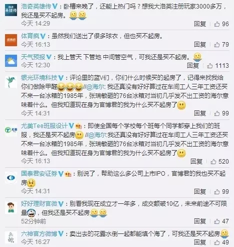This screenshot has width=234, height=247.
Task: Click 回复 on 好好理财官微 comment
Action: [x=200, y=221]
